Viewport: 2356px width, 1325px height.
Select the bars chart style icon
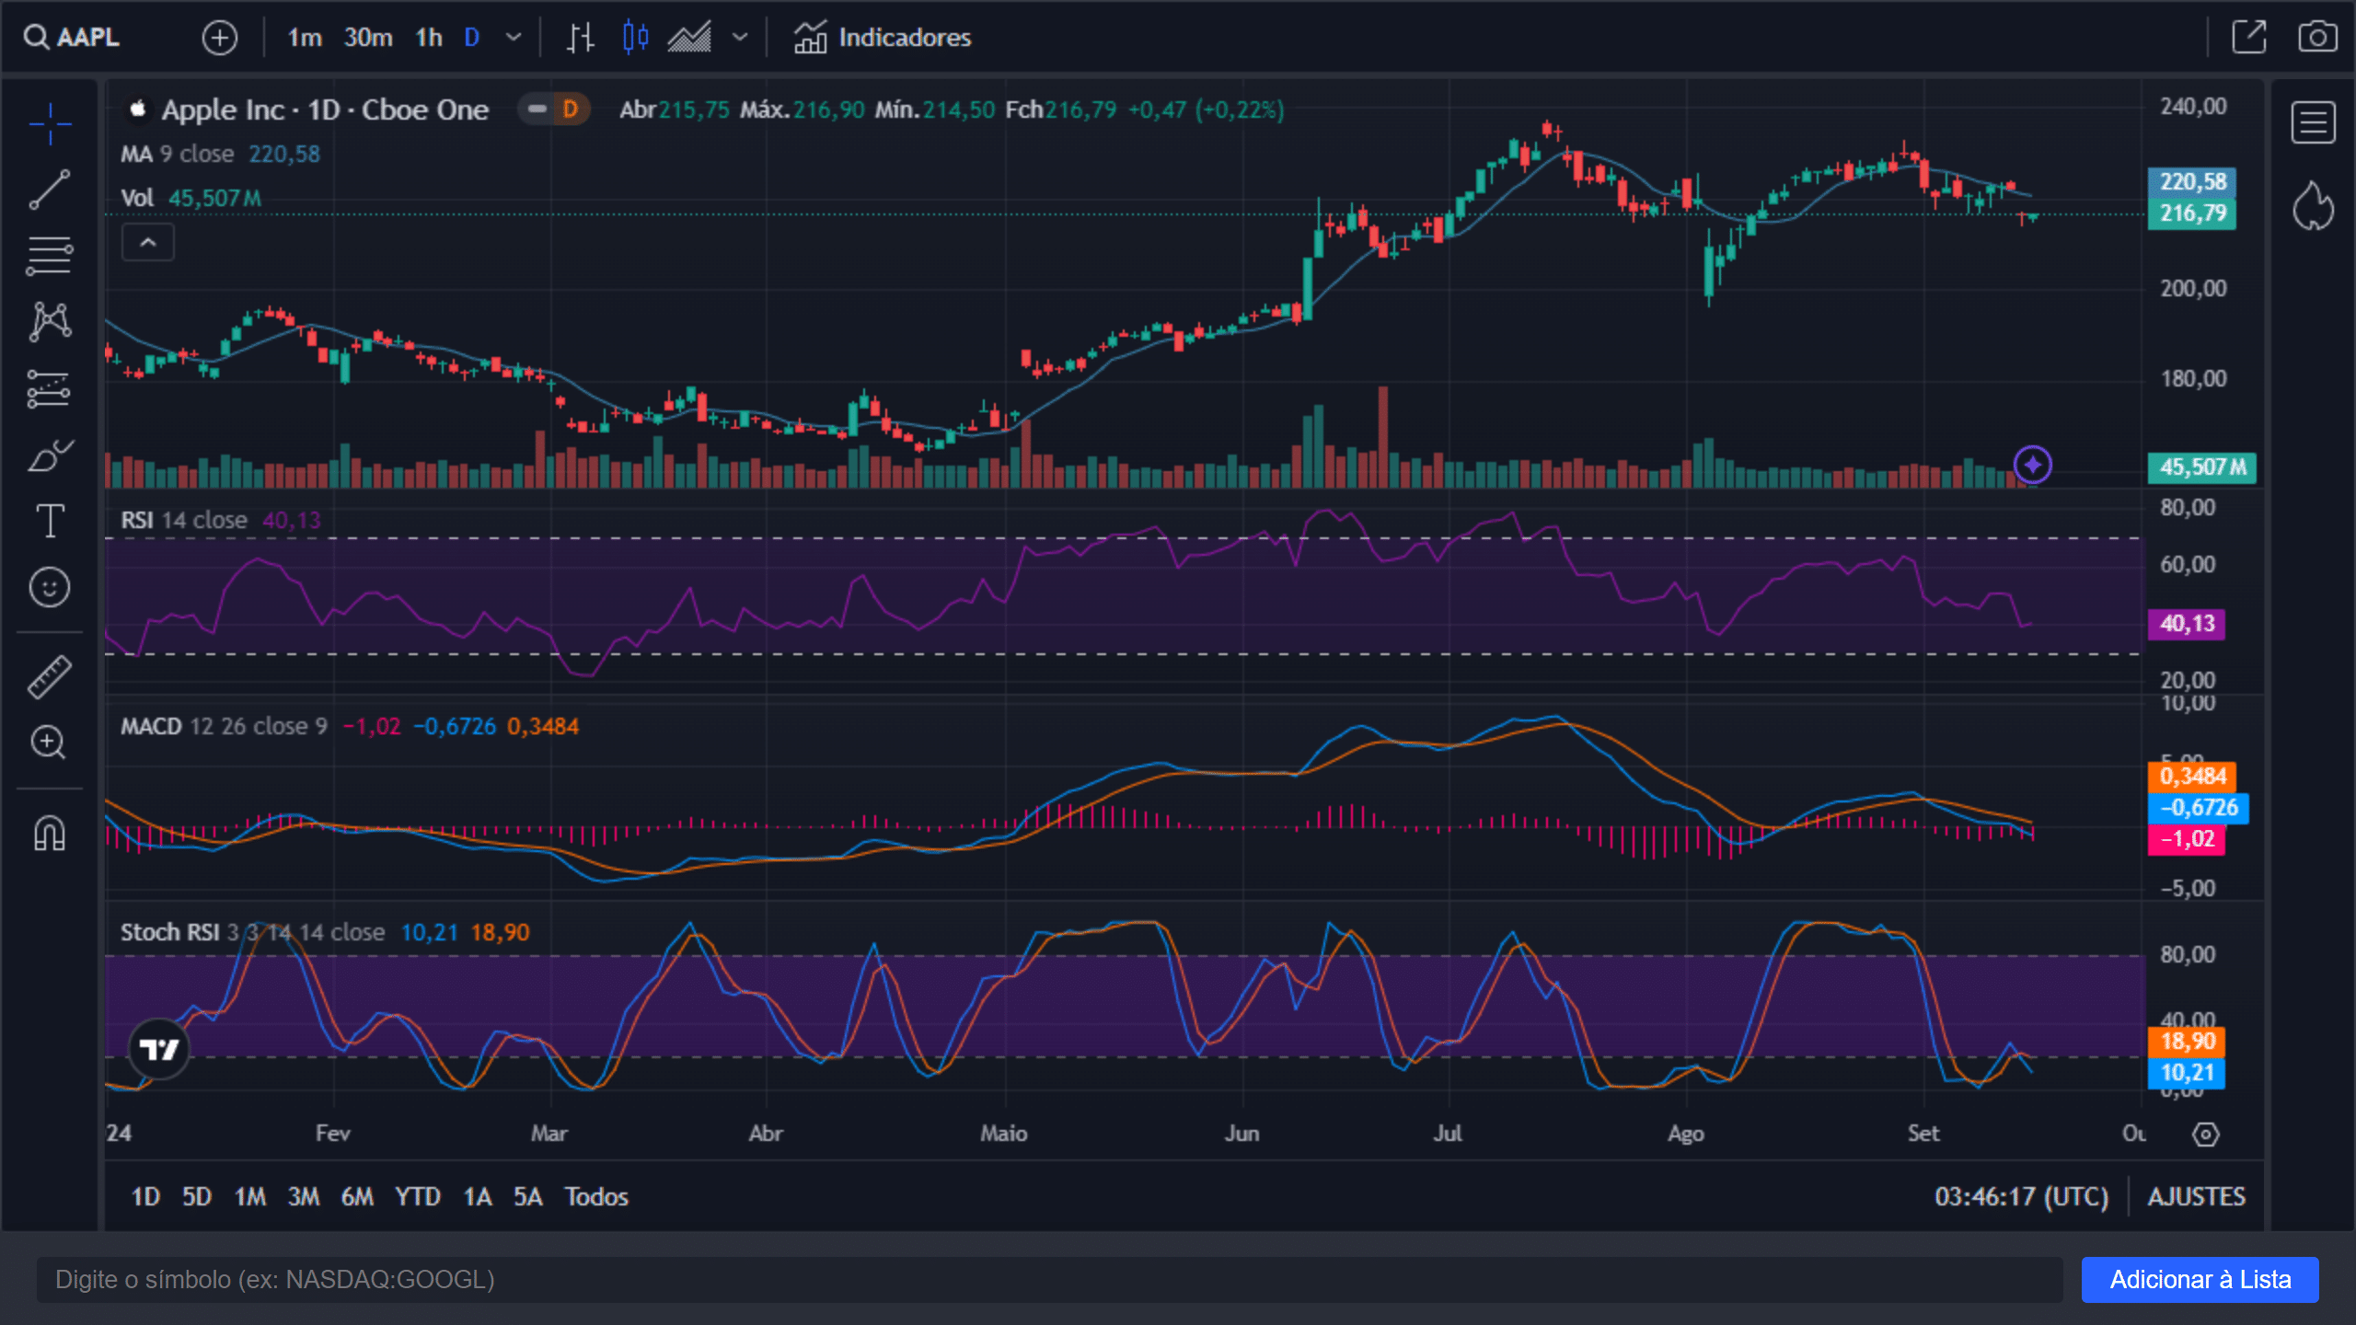pos(580,38)
